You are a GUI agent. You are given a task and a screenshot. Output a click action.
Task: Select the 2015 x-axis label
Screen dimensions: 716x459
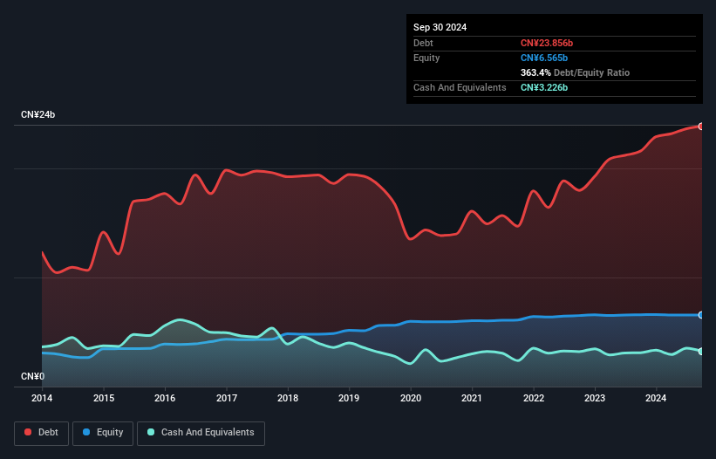104,398
